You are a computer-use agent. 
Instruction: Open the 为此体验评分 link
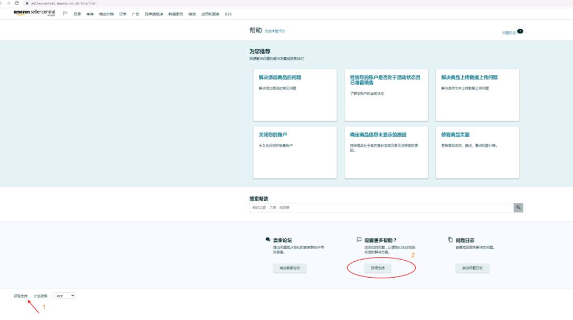tap(276, 30)
